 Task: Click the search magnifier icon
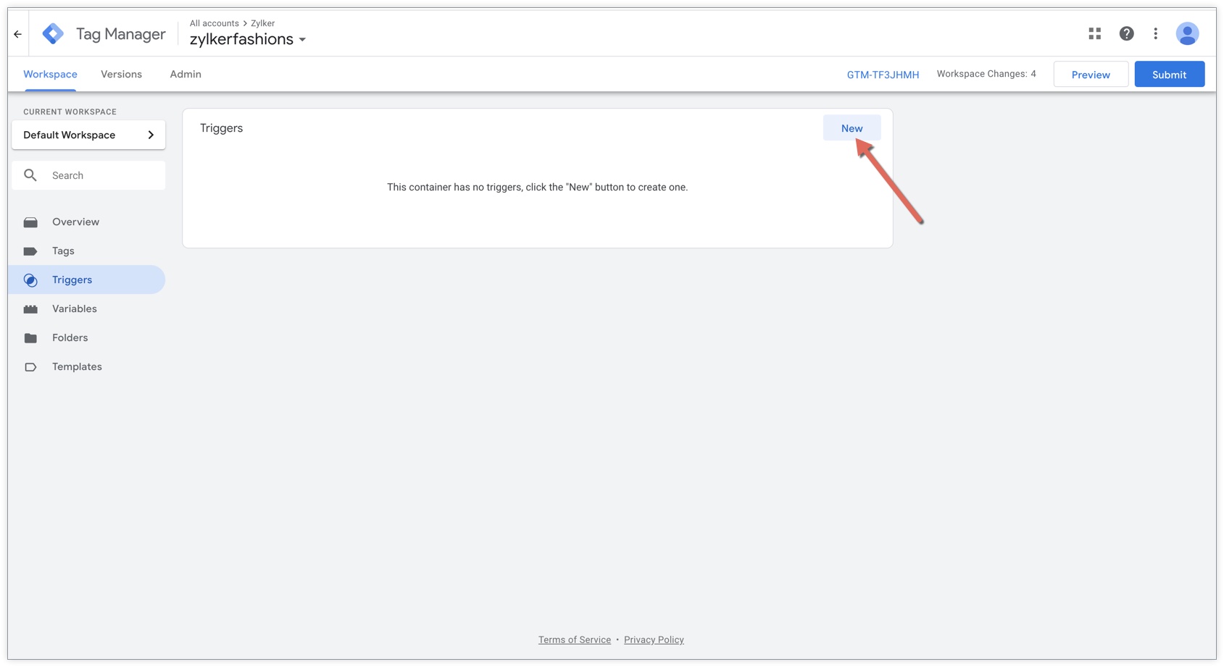coord(30,175)
